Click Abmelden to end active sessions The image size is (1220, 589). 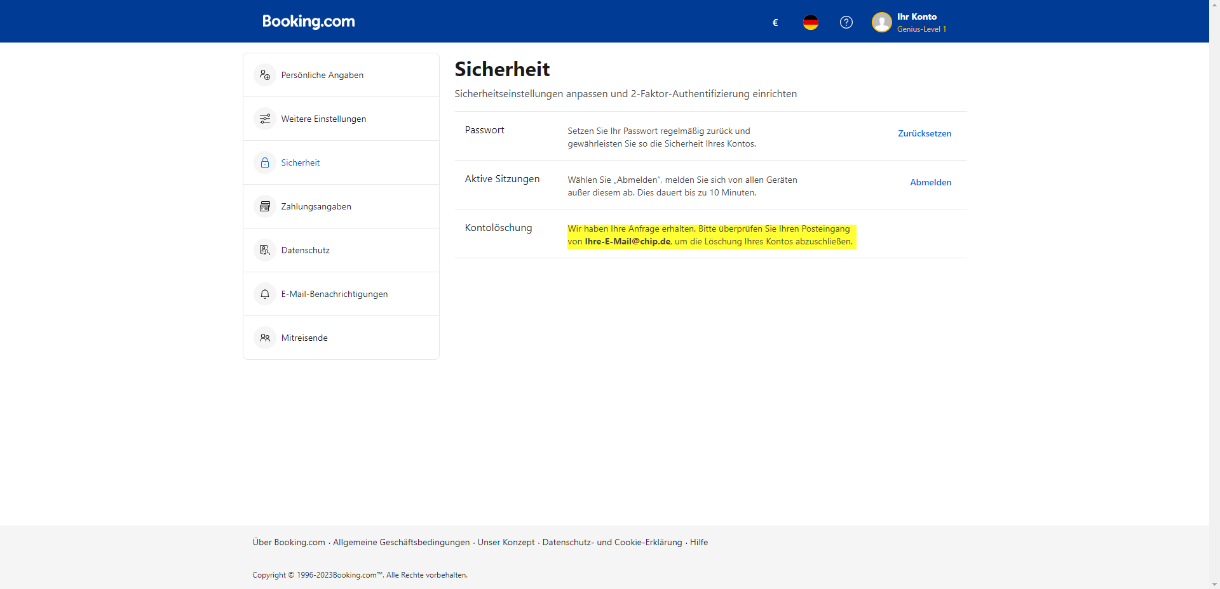[930, 182]
